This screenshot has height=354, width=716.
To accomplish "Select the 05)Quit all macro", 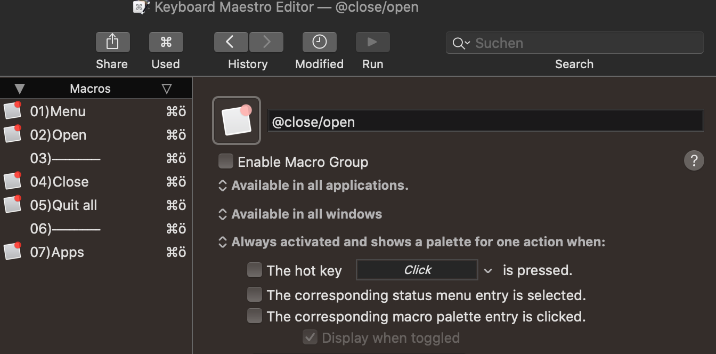I will point(96,205).
